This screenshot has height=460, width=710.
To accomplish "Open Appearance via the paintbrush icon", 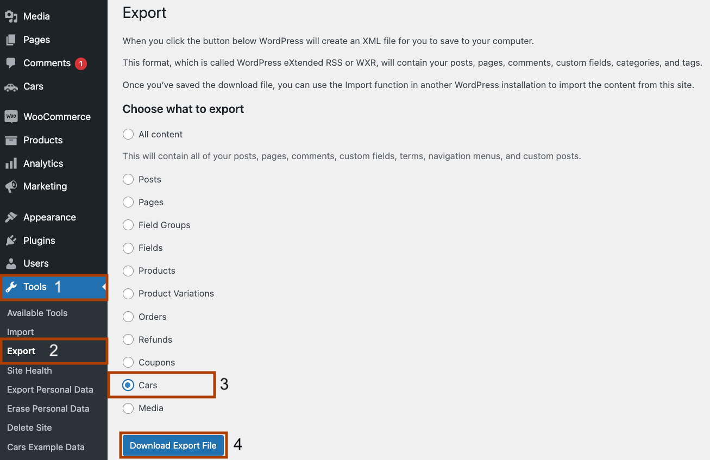I will [11, 217].
